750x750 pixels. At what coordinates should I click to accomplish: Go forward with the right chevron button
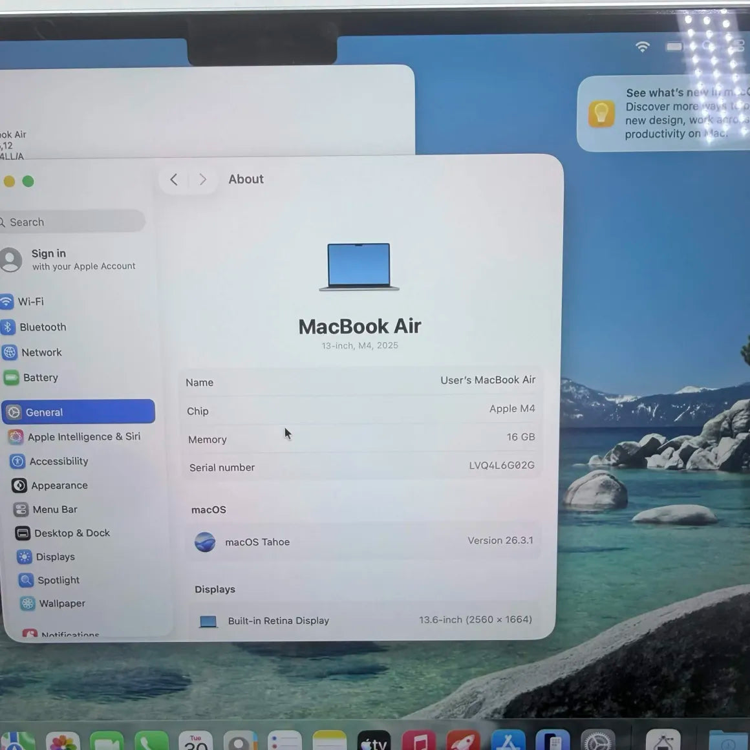(x=203, y=179)
